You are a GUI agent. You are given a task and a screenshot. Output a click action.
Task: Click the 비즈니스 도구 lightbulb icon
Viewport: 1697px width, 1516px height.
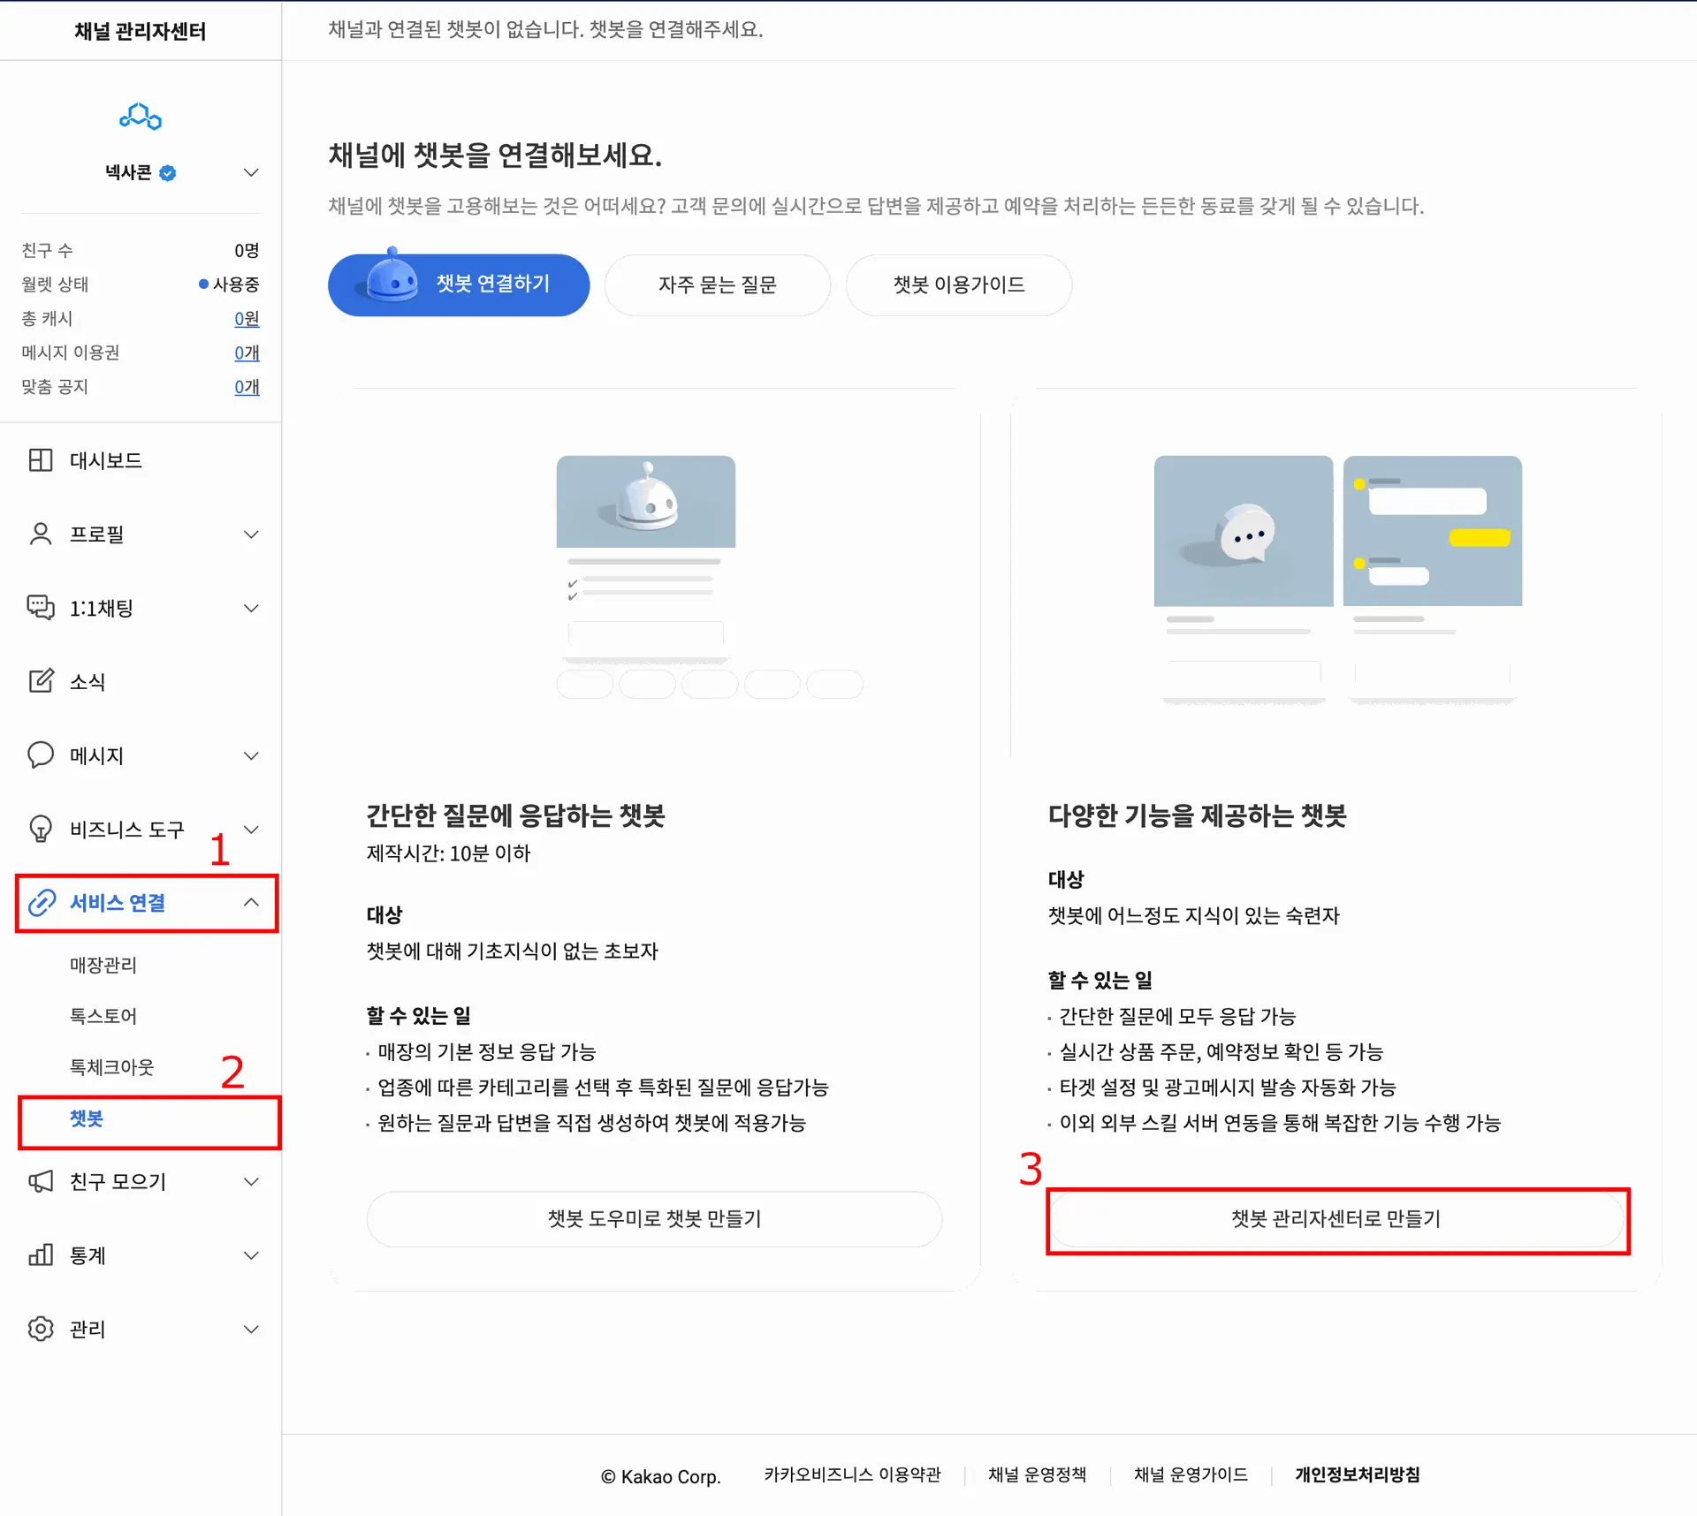click(41, 829)
